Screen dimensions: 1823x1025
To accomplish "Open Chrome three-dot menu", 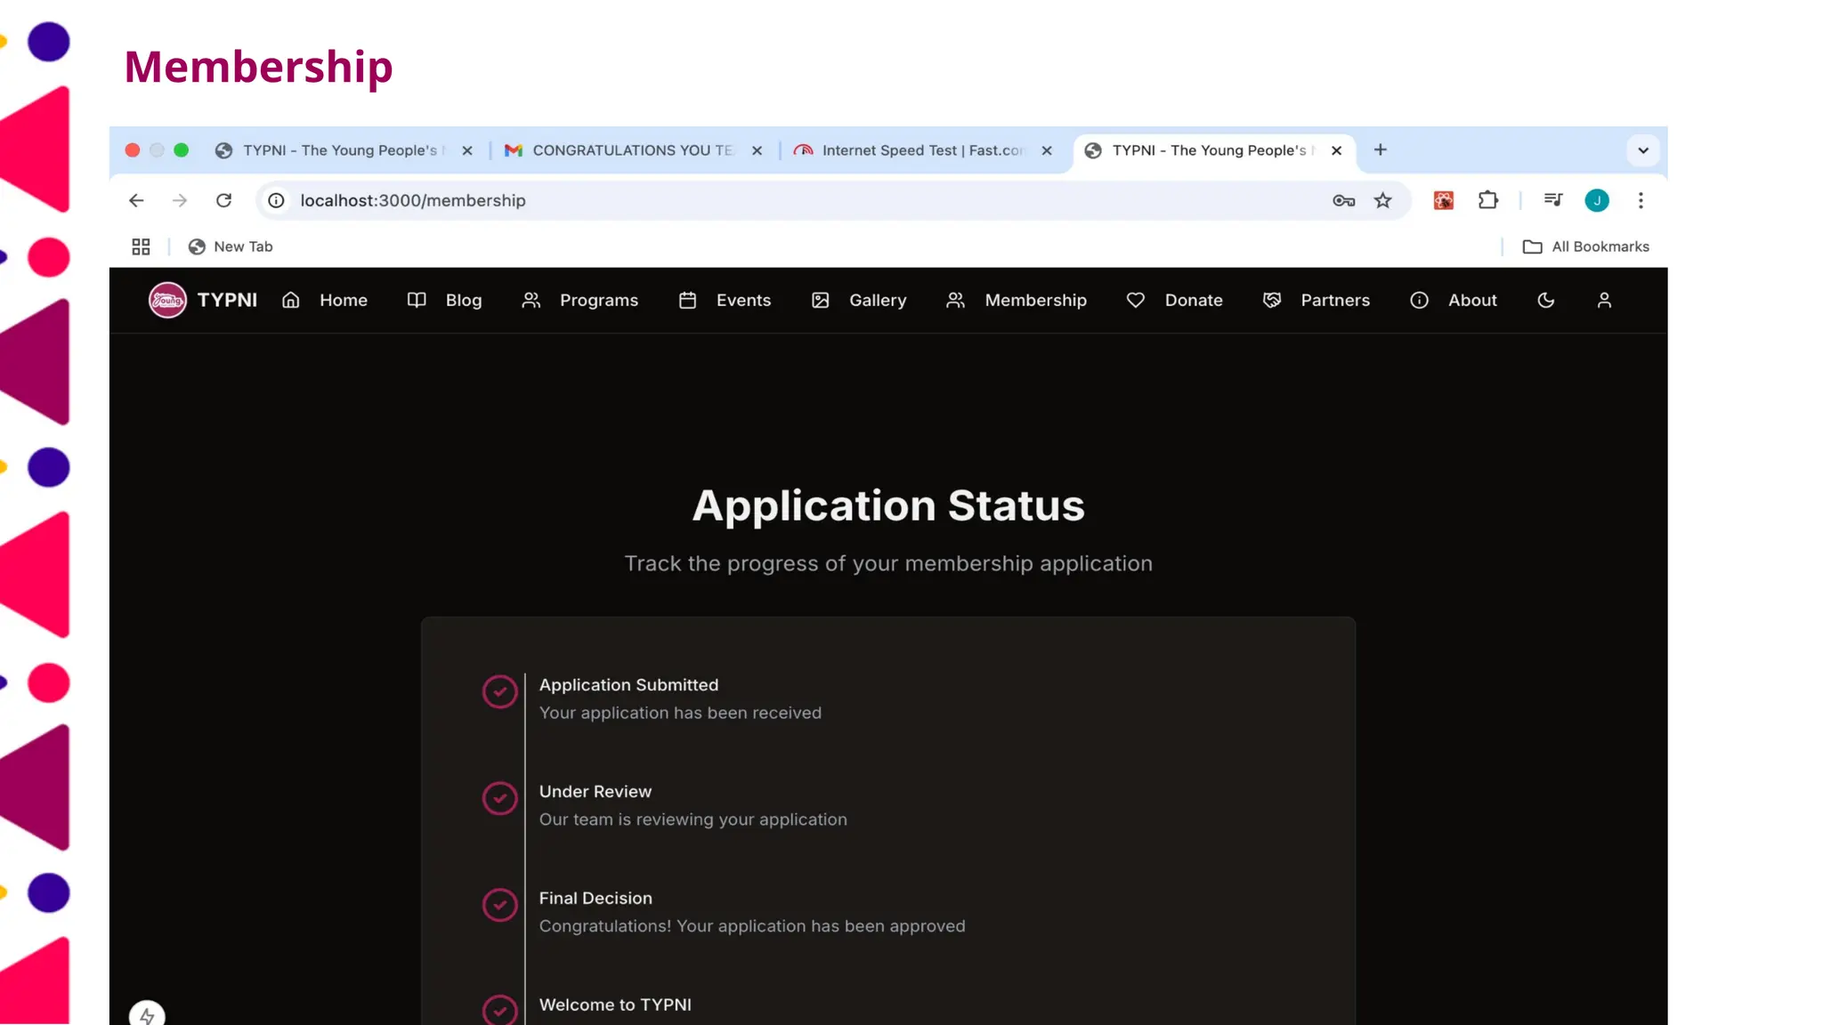I will (1641, 201).
